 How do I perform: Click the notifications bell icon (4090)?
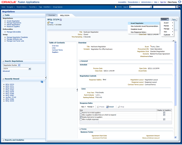point(116,7)
